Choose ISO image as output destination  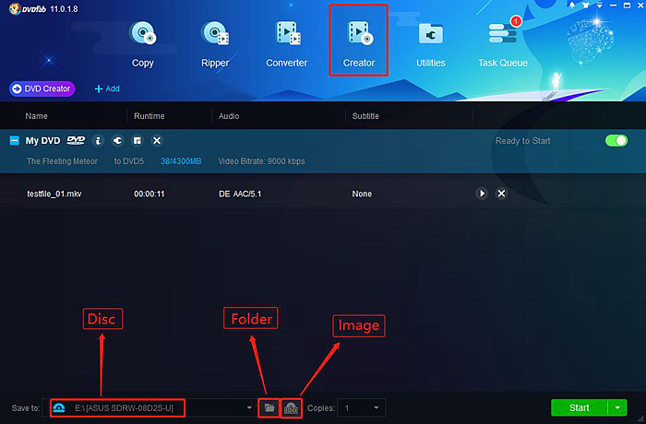pos(292,407)
